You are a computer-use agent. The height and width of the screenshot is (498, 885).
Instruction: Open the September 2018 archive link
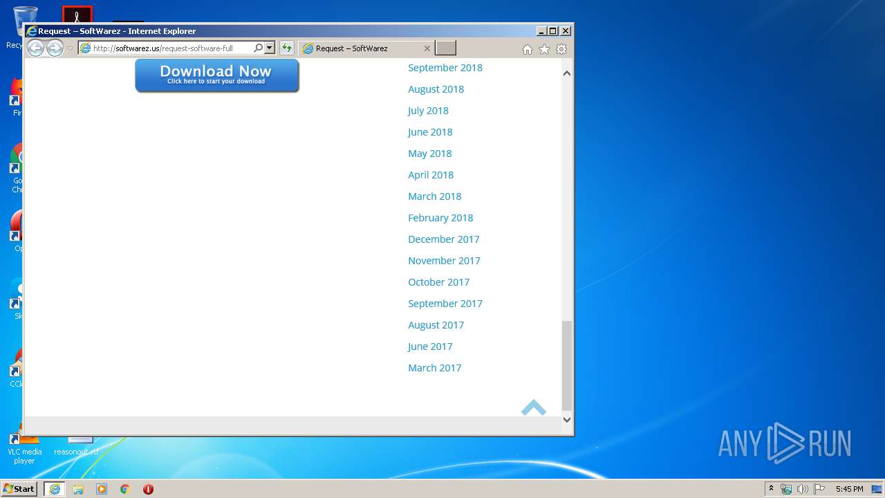pyautogui.click(x=445, y=68)
